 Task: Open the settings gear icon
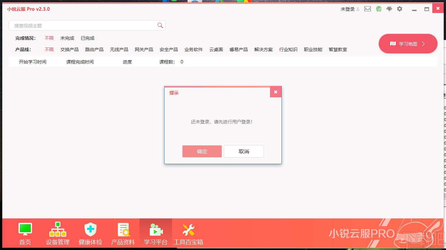(400, 9)
